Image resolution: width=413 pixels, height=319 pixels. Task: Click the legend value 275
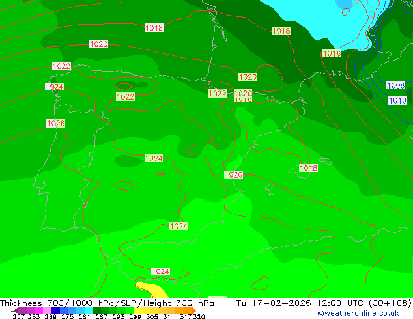click(x=68, y=316)
